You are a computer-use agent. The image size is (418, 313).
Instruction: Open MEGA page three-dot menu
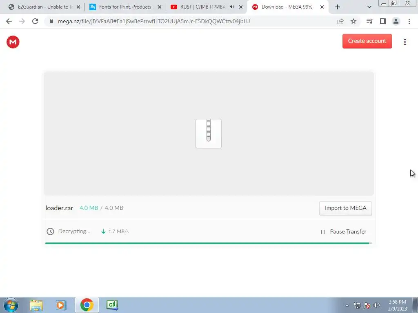point(405,42)
